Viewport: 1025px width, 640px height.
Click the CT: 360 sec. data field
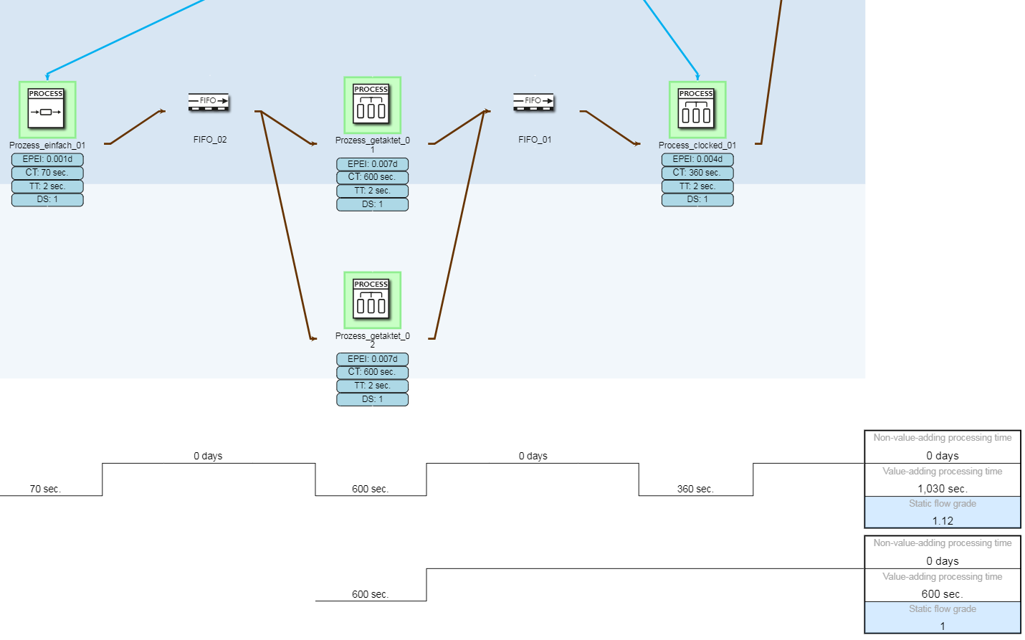697,173
